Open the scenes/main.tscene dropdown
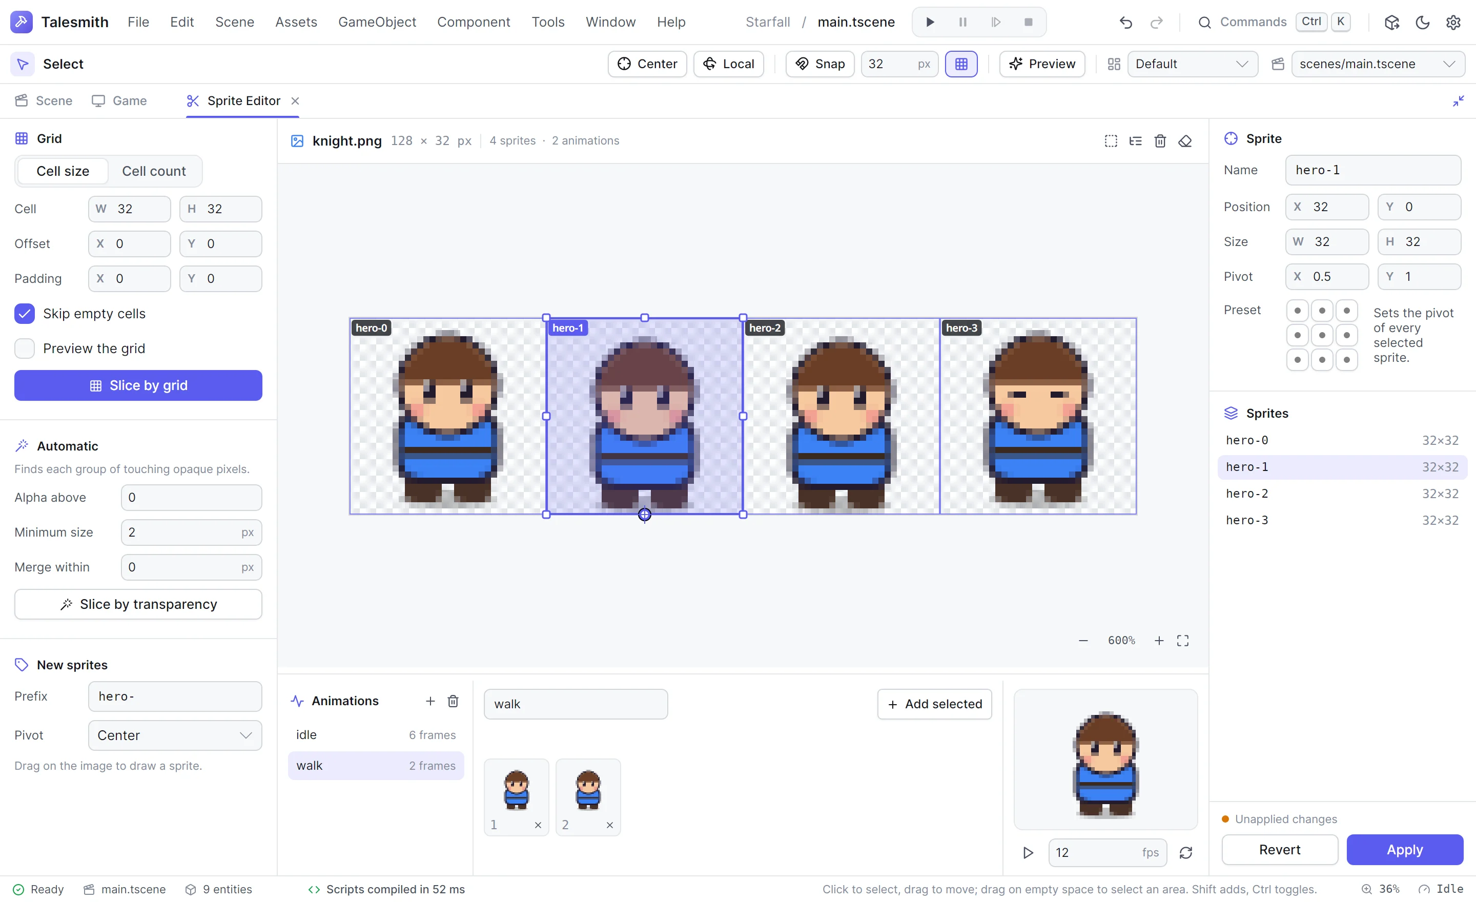 pos(1378,64)
